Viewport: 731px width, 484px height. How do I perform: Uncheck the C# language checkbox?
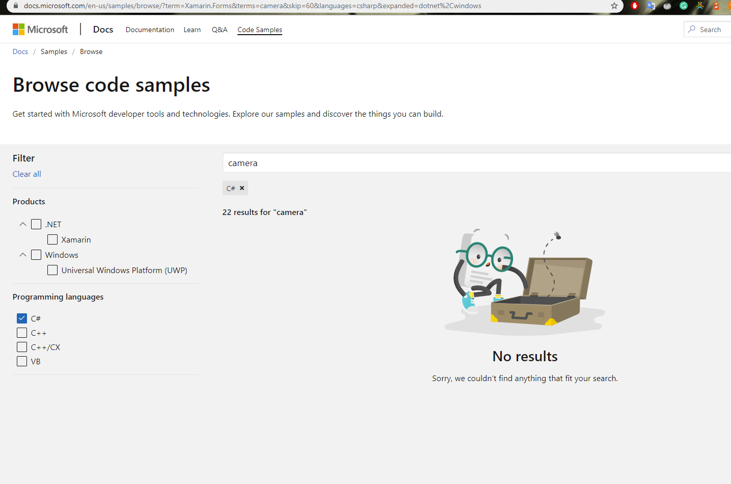coord(22,318)
